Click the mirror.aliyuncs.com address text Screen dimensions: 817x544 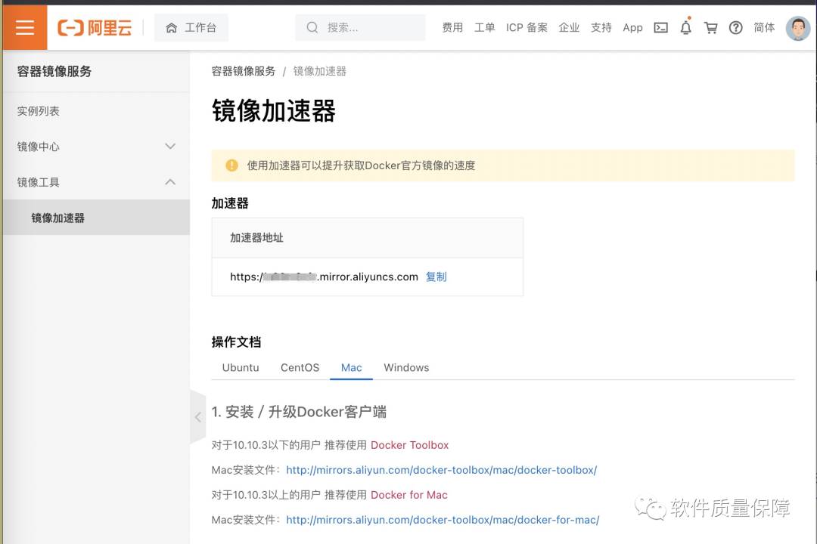[324, 277]
